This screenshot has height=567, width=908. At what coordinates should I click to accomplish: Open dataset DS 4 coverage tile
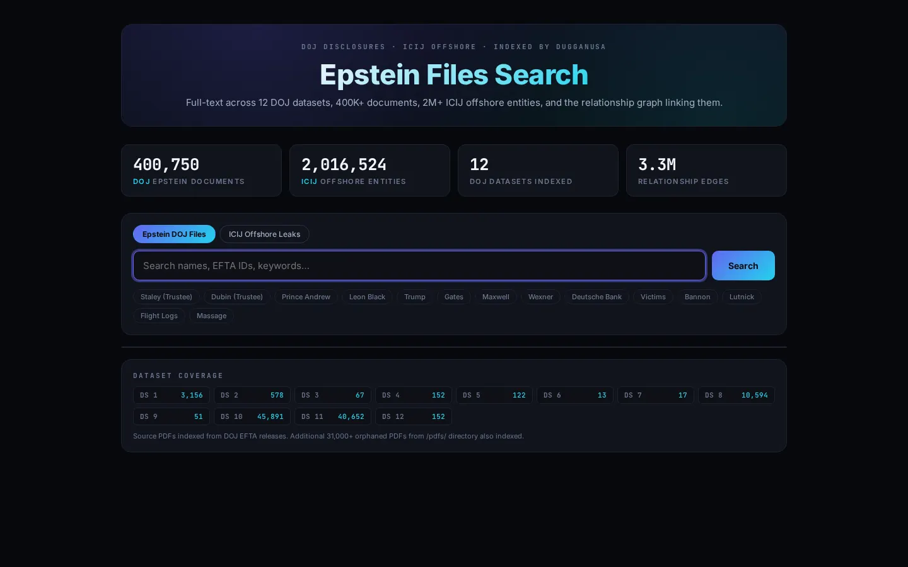414,395
